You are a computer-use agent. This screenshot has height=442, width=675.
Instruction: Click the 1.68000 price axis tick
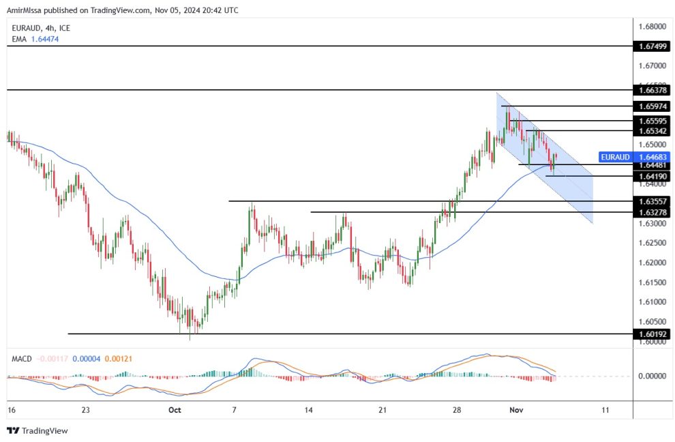click(652, 27)
